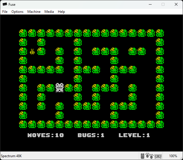The height and width of the screenshot is (160, 183).
Task: Click the cassette tape status icon
Action: click(x=158, y=156)
